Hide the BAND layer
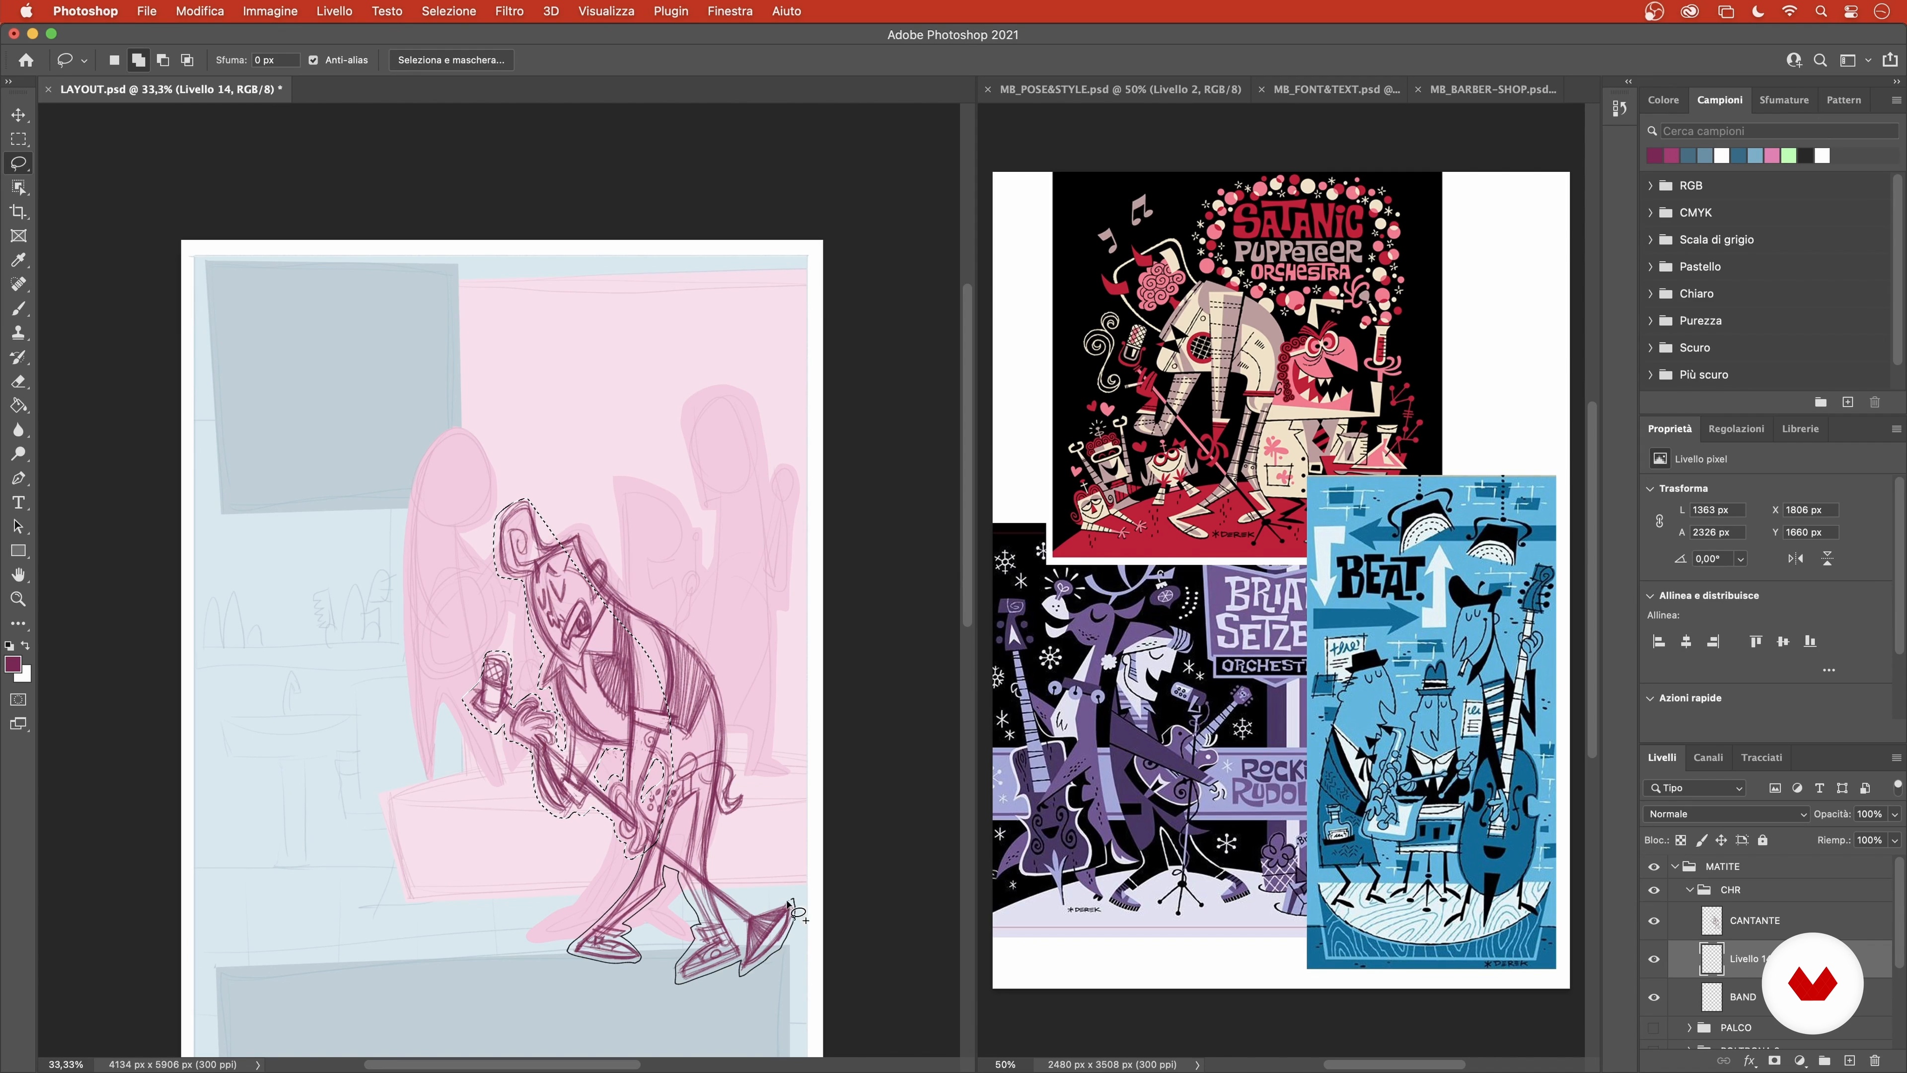The width and height of the screenshot is (1907, 1073). click(x=1654, y=997)
